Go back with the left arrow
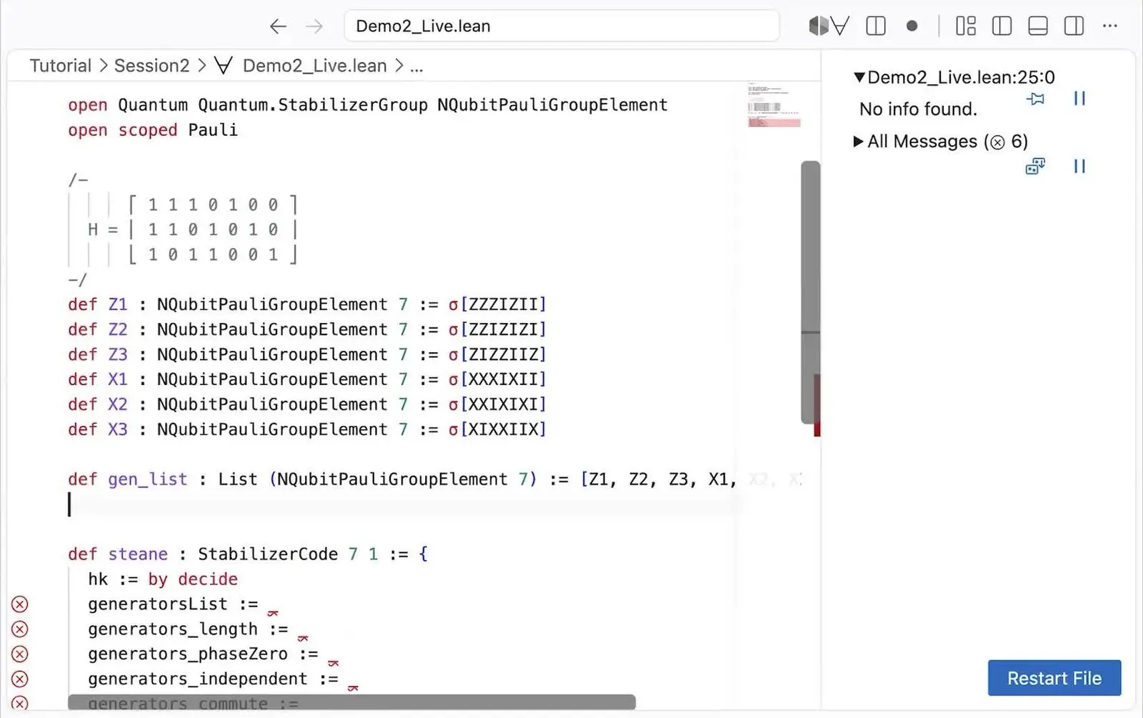This screenshot has height=718, width=1143. 278,26
